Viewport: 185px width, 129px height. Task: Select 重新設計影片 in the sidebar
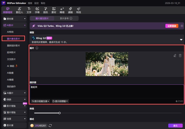13,46
